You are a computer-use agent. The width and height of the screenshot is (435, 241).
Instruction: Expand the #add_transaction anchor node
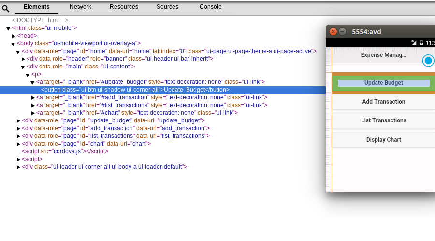click(33, 97)
